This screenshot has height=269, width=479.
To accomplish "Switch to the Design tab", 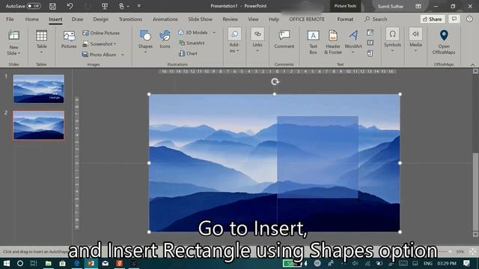I will pos(100,19).
